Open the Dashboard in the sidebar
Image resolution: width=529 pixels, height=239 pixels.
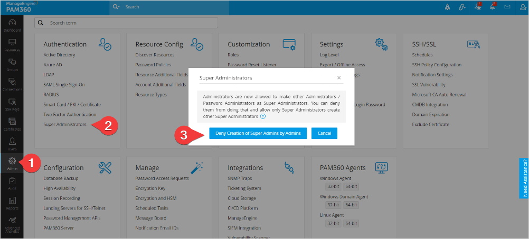[12, 25]
